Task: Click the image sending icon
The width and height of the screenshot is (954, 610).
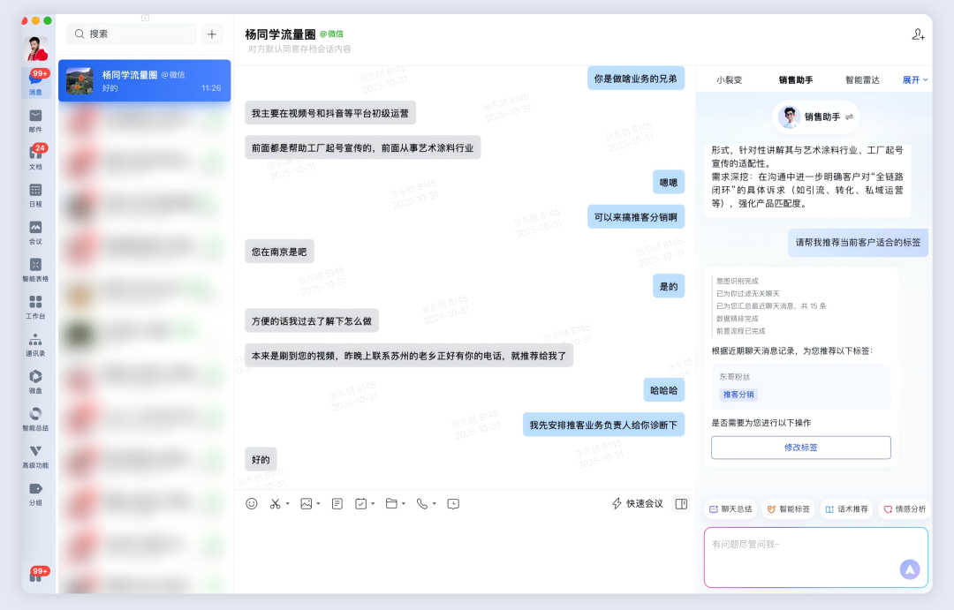Action: coord(306,503)
